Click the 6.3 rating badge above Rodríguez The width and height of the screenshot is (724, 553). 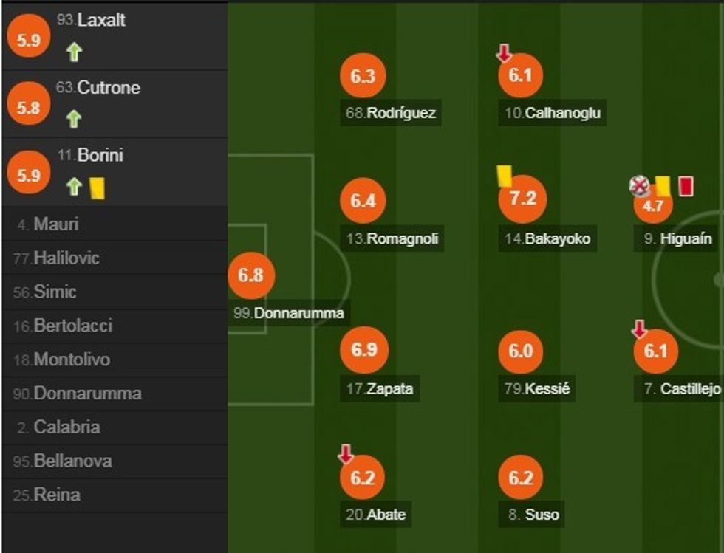click(x=361, y=75)
